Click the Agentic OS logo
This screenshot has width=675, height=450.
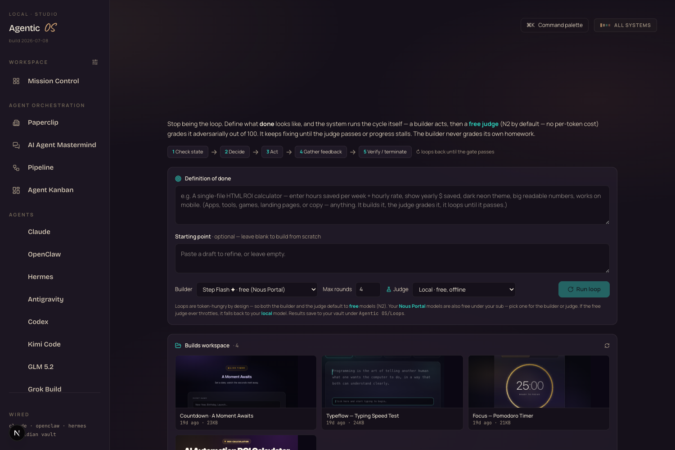[33, 28]
